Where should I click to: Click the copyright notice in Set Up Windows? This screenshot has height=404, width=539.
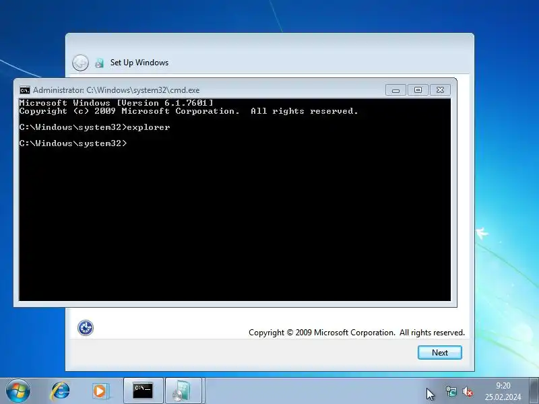(x=356, y=333)
